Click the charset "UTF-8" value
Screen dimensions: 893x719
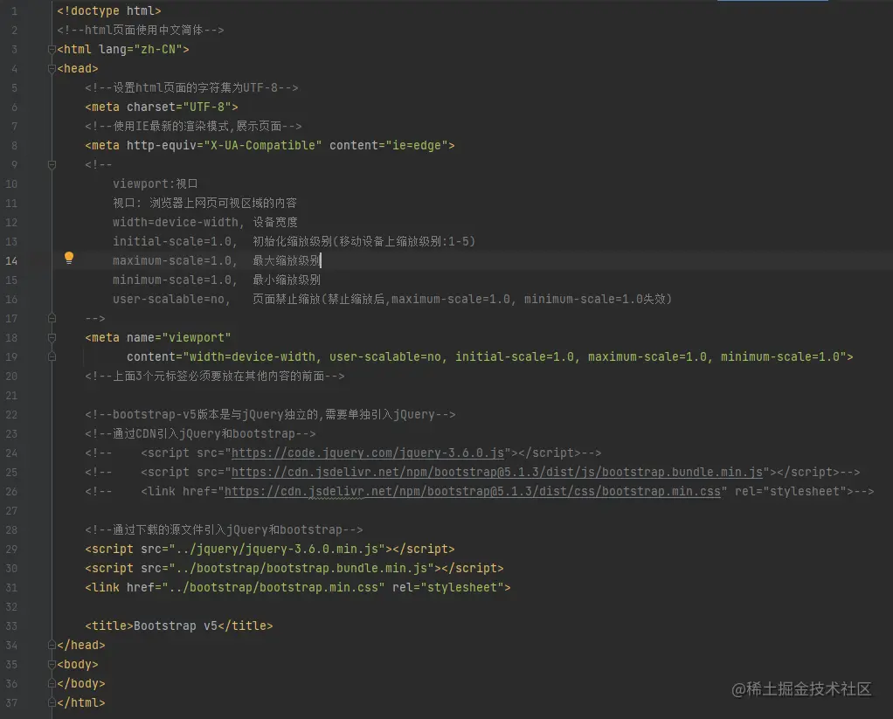click(x=207, y=107)
